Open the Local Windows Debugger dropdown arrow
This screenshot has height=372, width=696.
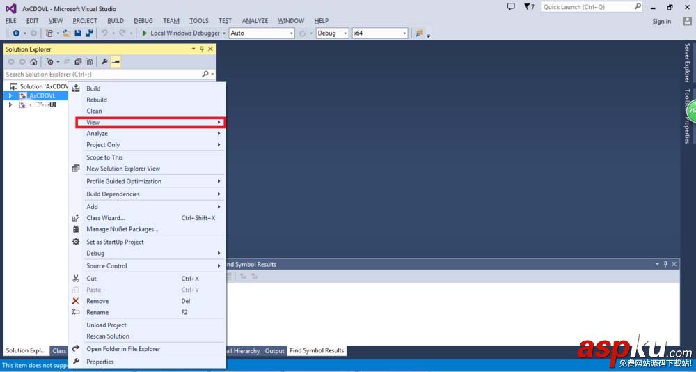[224, 33]
